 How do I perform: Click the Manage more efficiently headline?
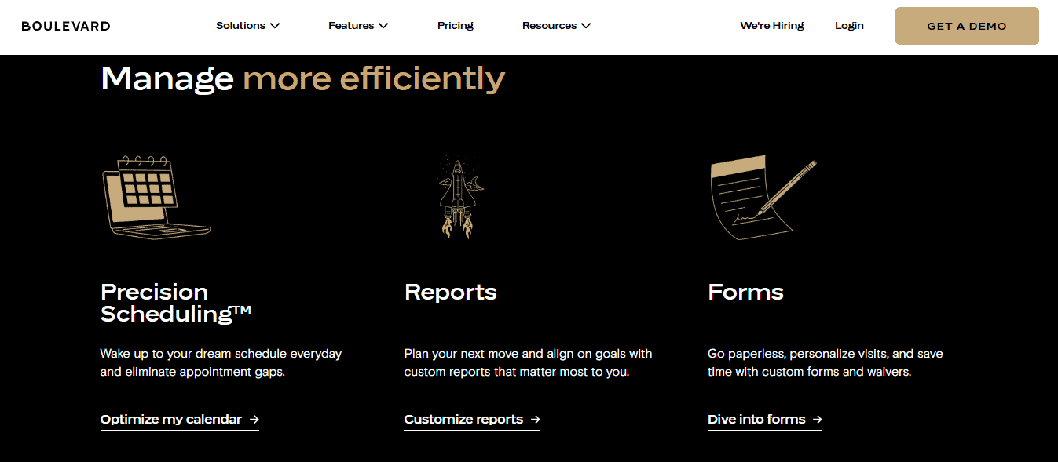[x=303, y=78]
